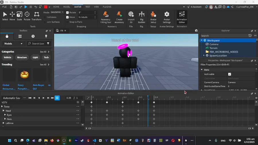258x145 pixels.
Task: Run the game with the blue play icon
Action: 26,7
